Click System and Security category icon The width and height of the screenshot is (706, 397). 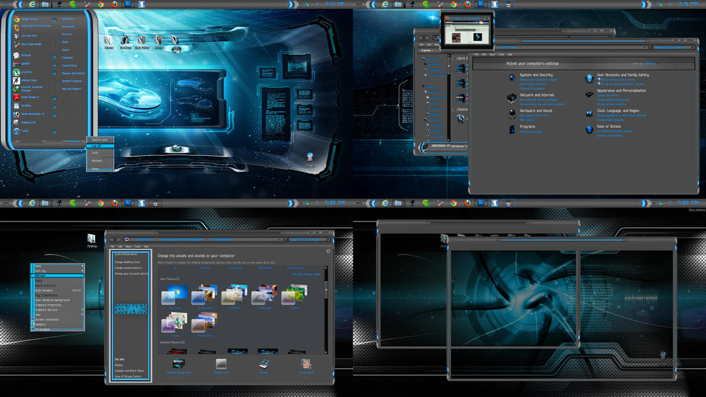click(512, 78)
